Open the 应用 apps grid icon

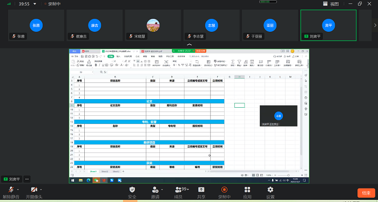click(x=247, y=190)
